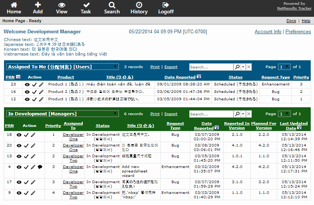Open discussion bubble icon for record 4

click(40, 167)
